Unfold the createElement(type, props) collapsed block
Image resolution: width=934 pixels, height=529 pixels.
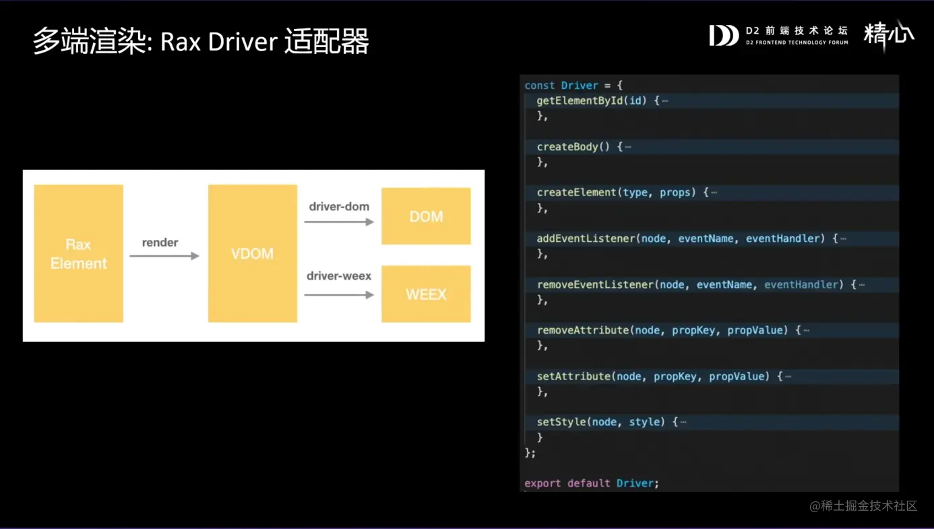point(714,193)
